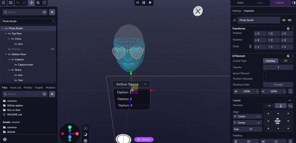Click the purple Share button
Viewport: 296px width, 143px height.
pyautogui.click(x=144, y=140)
